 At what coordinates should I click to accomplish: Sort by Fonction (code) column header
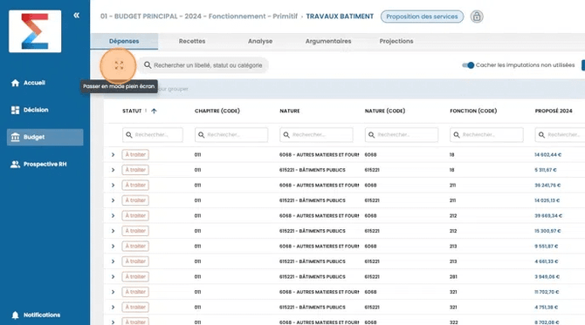tap(473, 111)
